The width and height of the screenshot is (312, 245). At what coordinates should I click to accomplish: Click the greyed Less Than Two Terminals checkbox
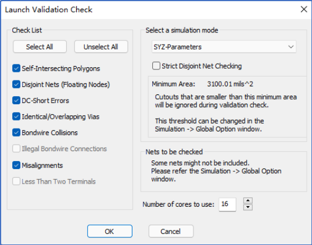tap(16, 181)
